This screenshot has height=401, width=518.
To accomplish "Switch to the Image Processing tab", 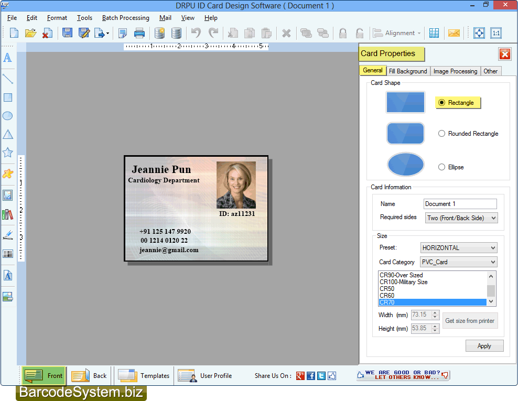I will [455, 71].
